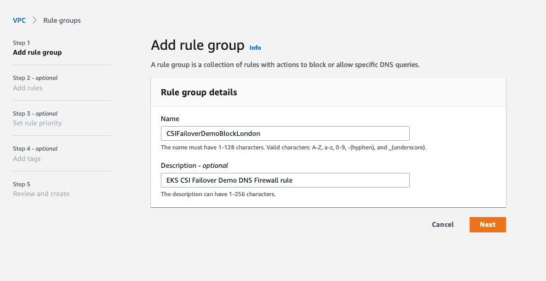The image size is (546, 281).
Task: Open the Add tags step
Action: (26, 159)
